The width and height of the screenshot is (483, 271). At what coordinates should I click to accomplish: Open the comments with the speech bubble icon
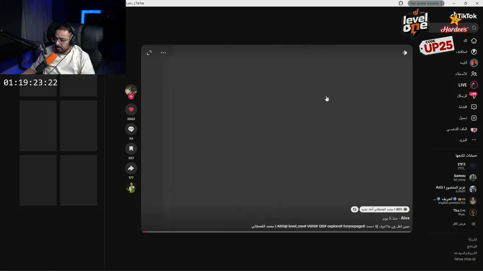131,129
